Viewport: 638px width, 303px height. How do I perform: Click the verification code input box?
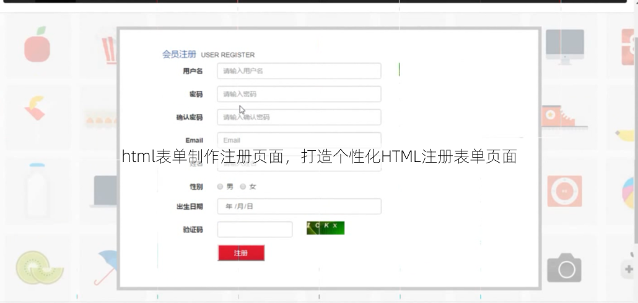pyautogui.click(x=255, y=229)
